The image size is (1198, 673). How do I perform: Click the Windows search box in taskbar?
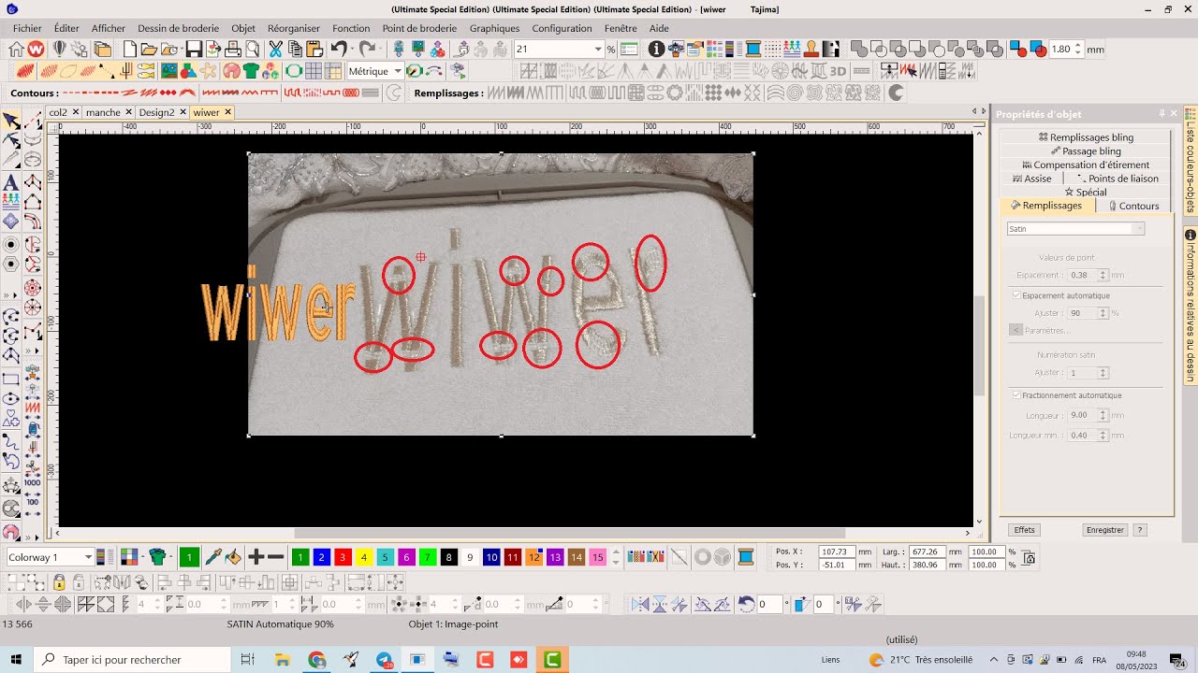click(x=132, y=660)
